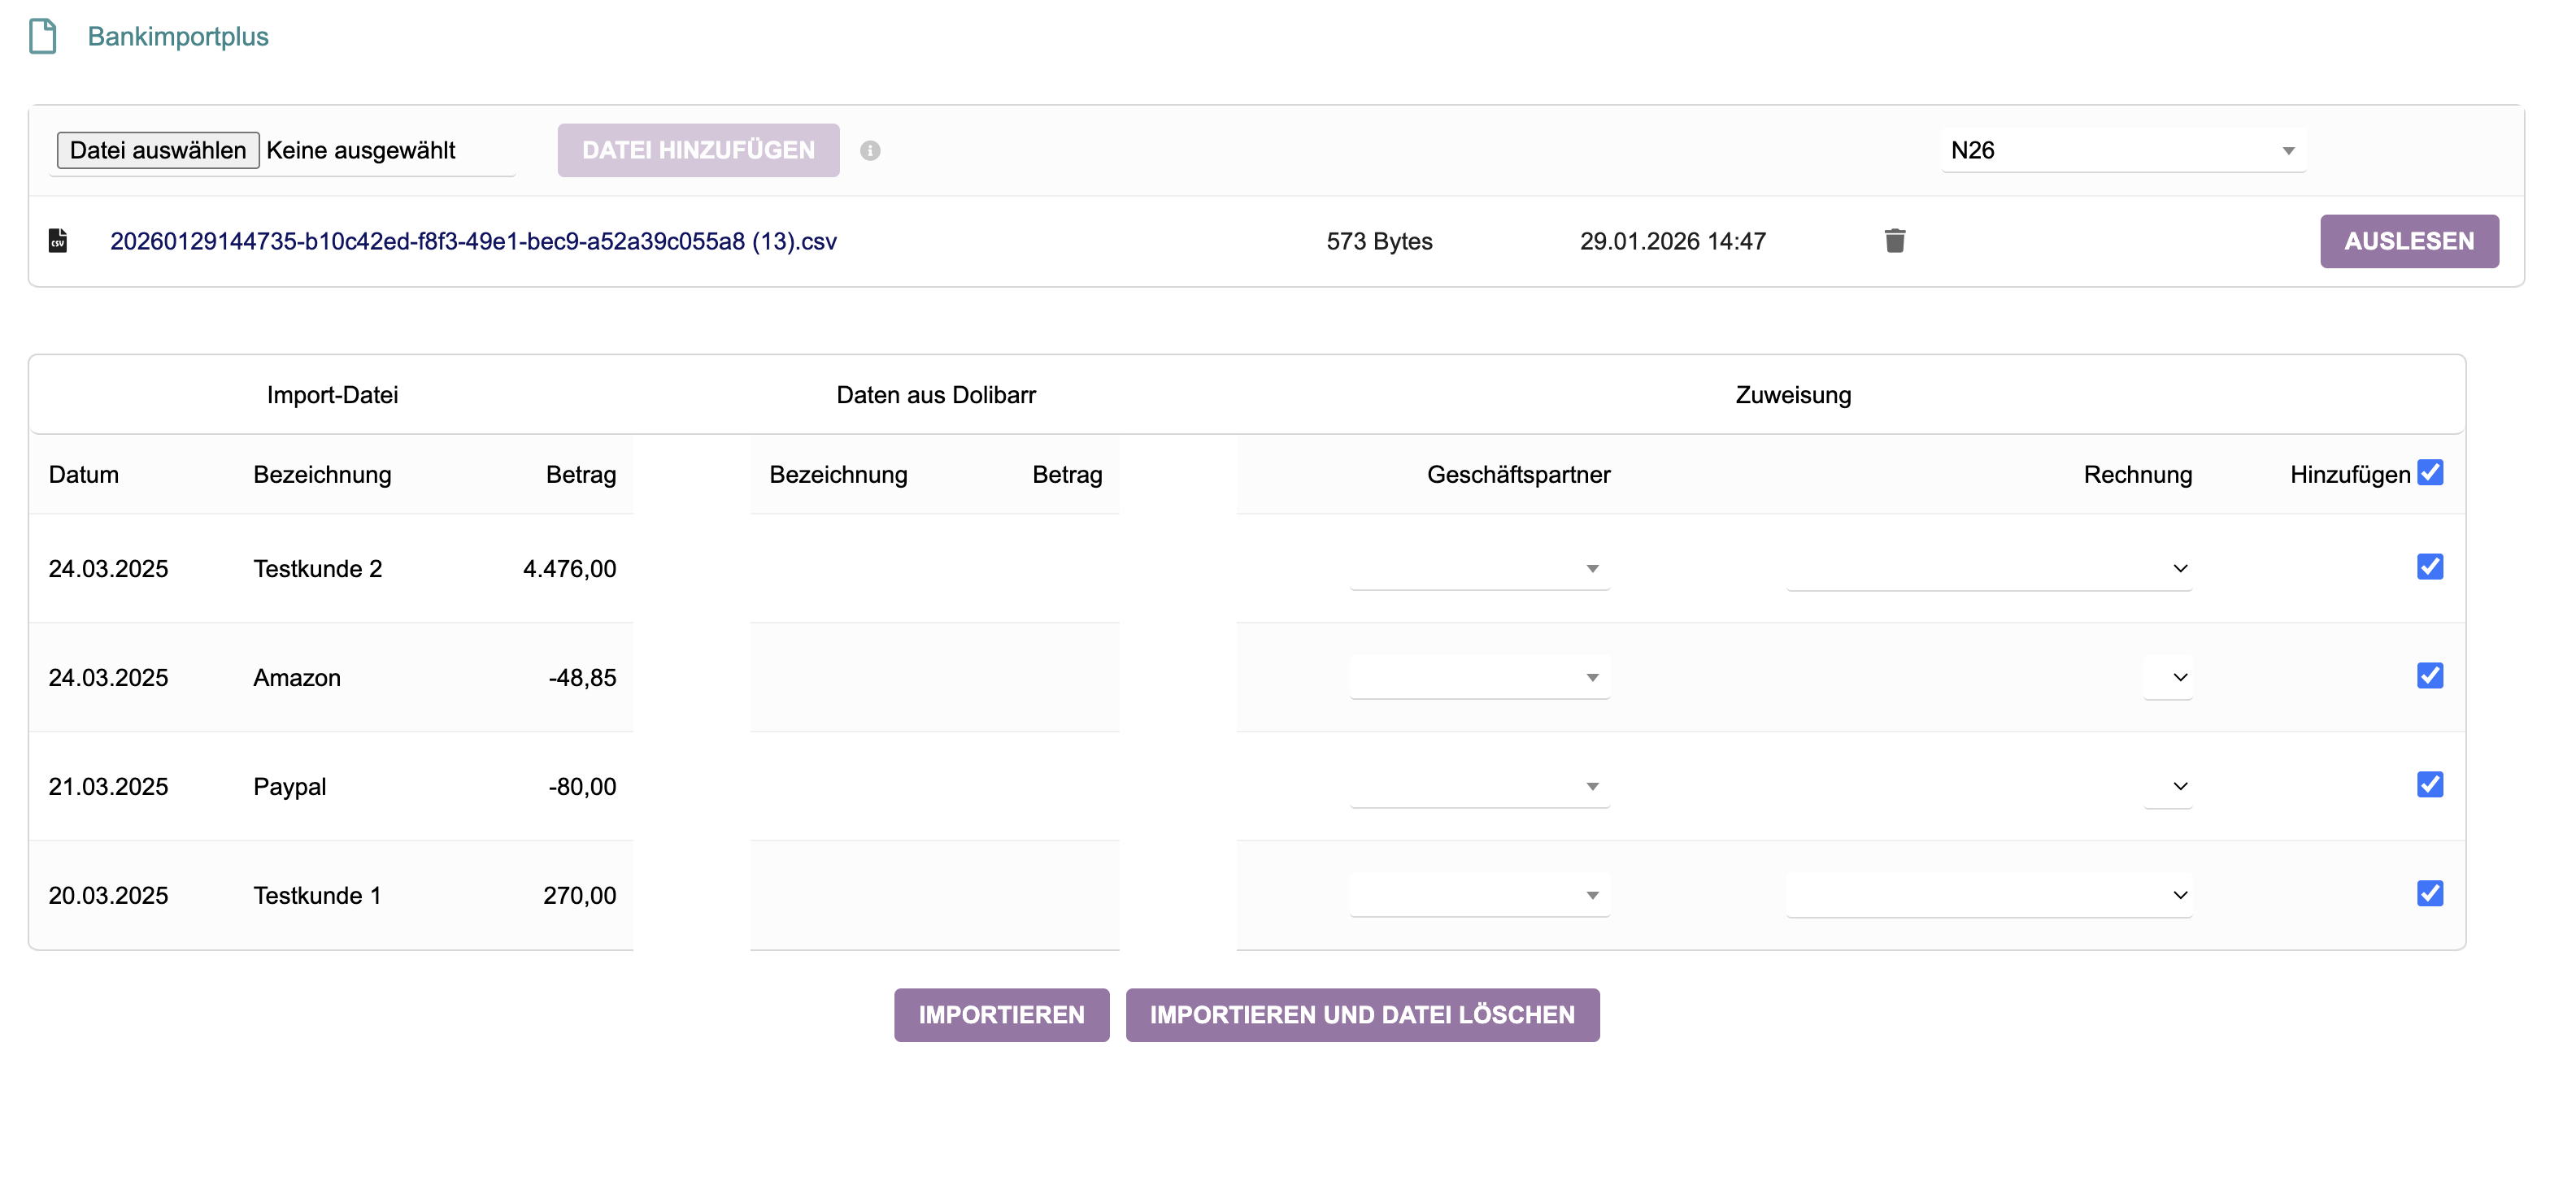2576x1190 pixels.
Task: Click Importieren und Datei löschen button
Action: pos(1362,1015)
